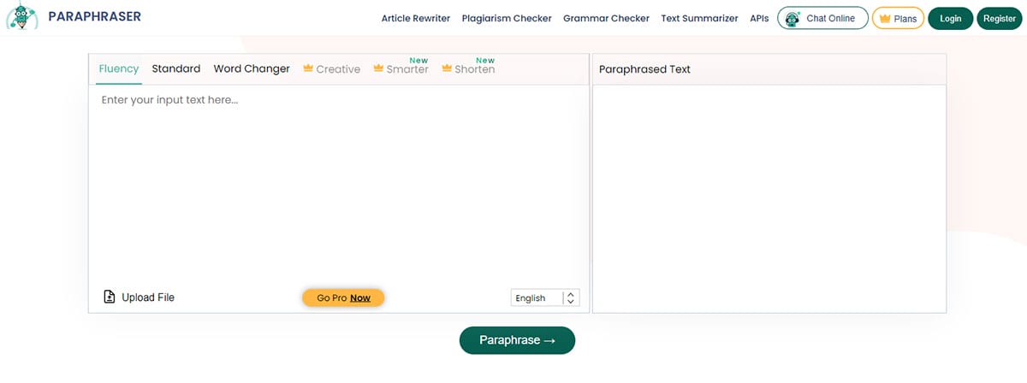1027x383 pixels.
Task: Click the crown icon beside Shorten
Action: (447, 68)
